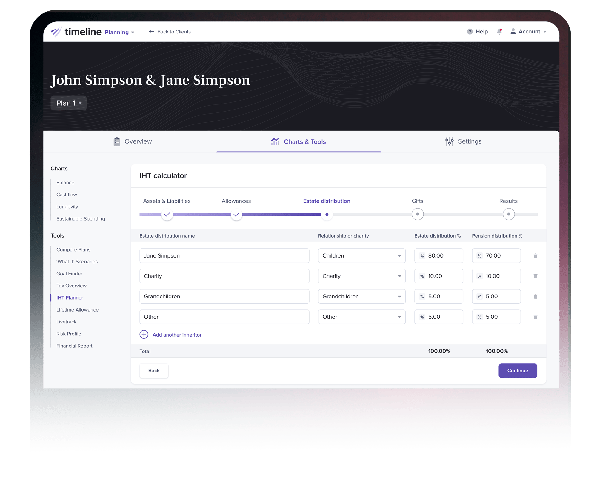Open the Plan 1 selector dropdown
597x501 pixels.
pyautogui.click(x=69, y=103)
